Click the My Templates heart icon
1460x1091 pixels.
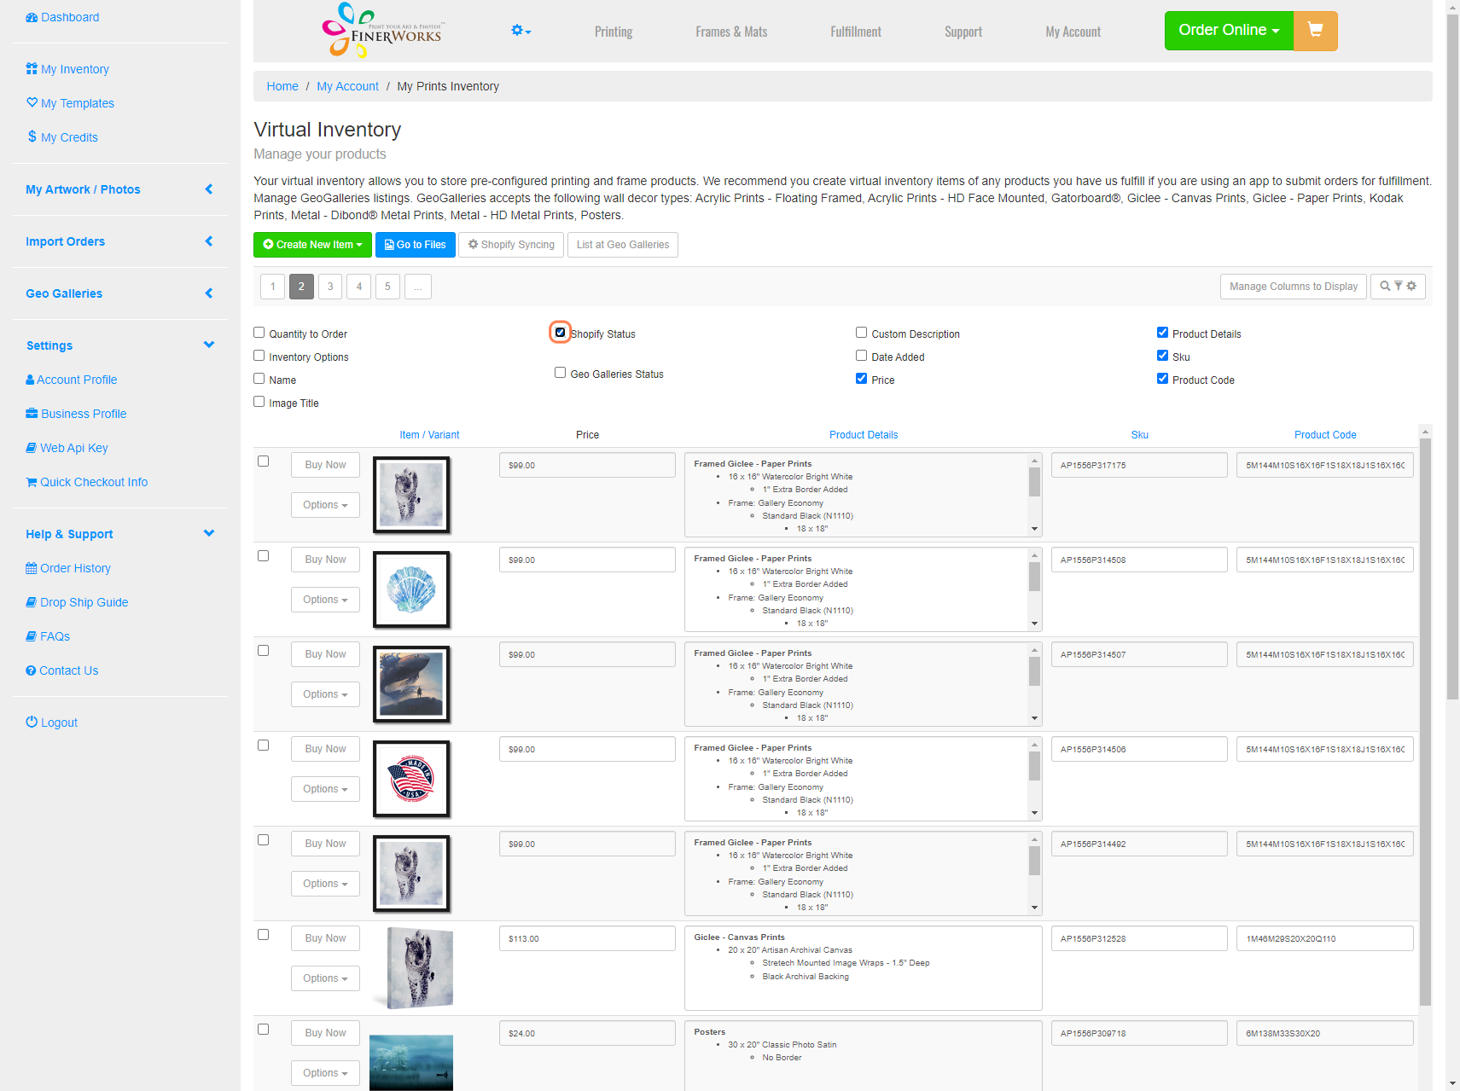[32, 102]
